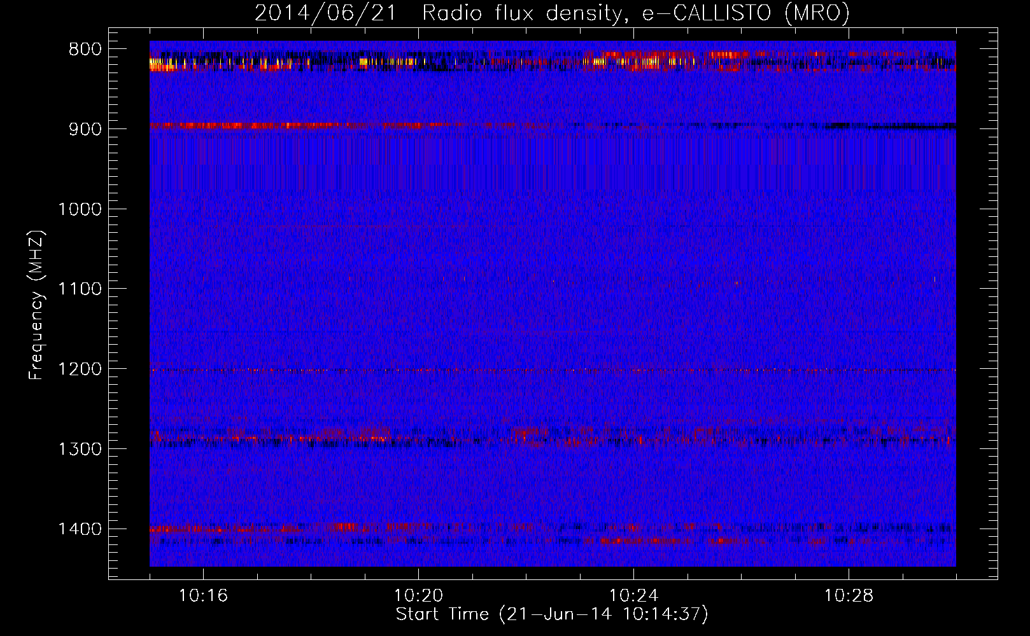
Task: Select the 800 frequency tick label
Action: click(85, 50)
